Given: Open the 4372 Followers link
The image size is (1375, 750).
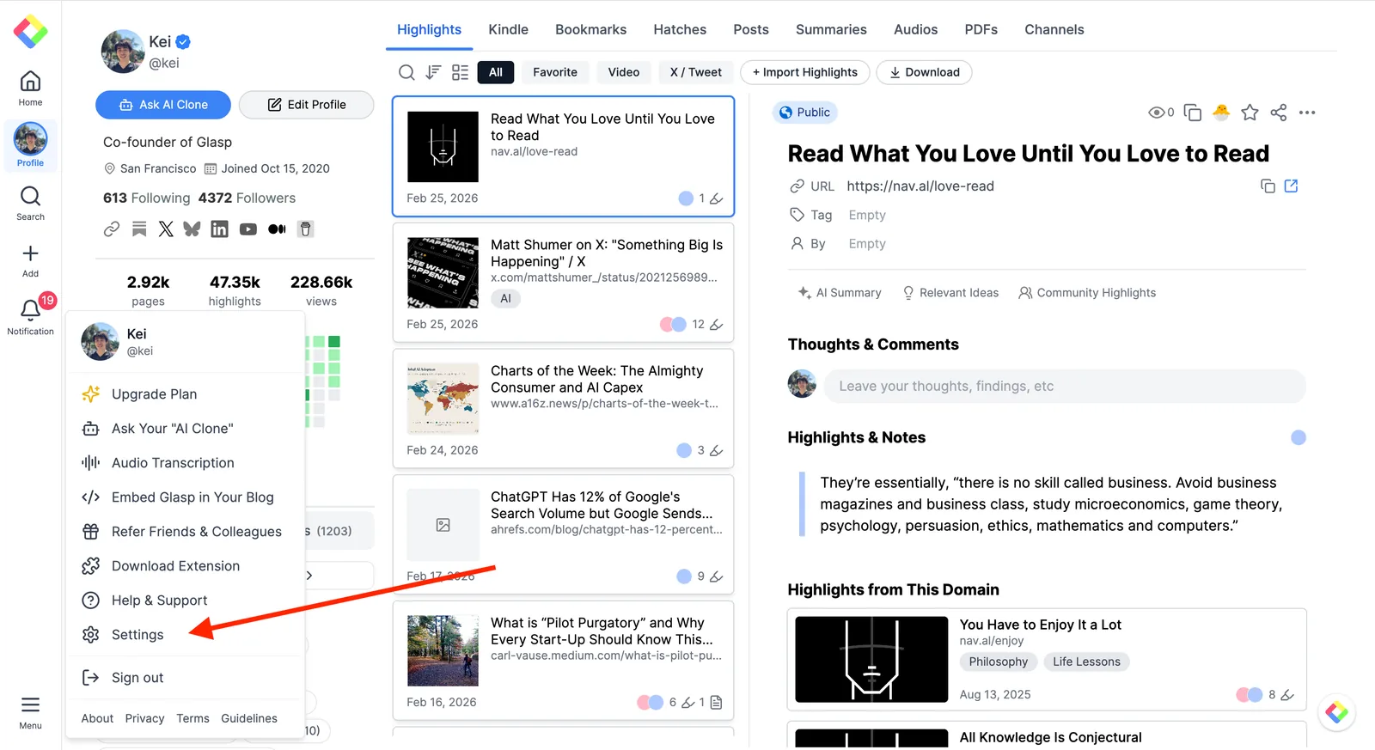Looking at the screenshot, I should coord(247,198).
